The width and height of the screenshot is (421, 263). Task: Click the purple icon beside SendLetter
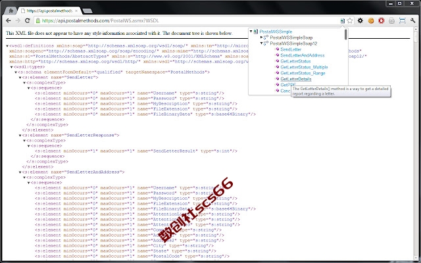[278, 49]
